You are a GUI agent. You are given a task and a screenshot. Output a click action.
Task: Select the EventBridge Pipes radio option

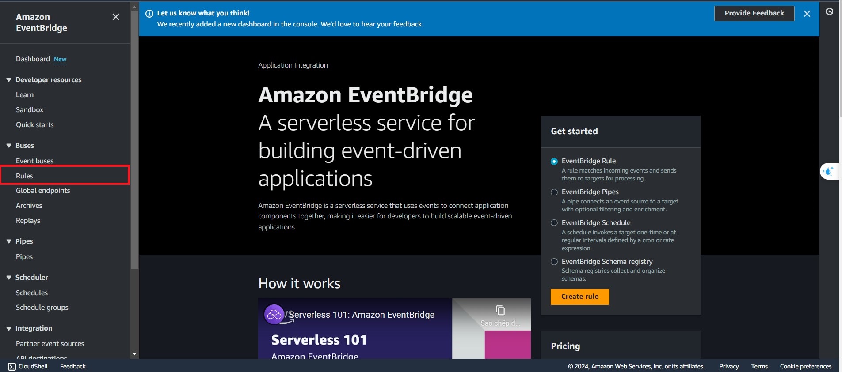tap(554, 192)
